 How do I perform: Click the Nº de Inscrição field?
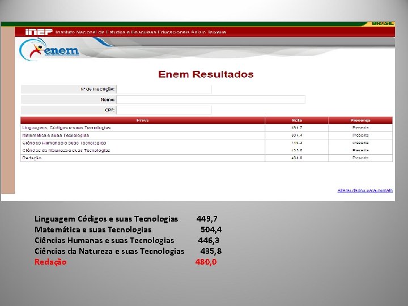(164, 90)
